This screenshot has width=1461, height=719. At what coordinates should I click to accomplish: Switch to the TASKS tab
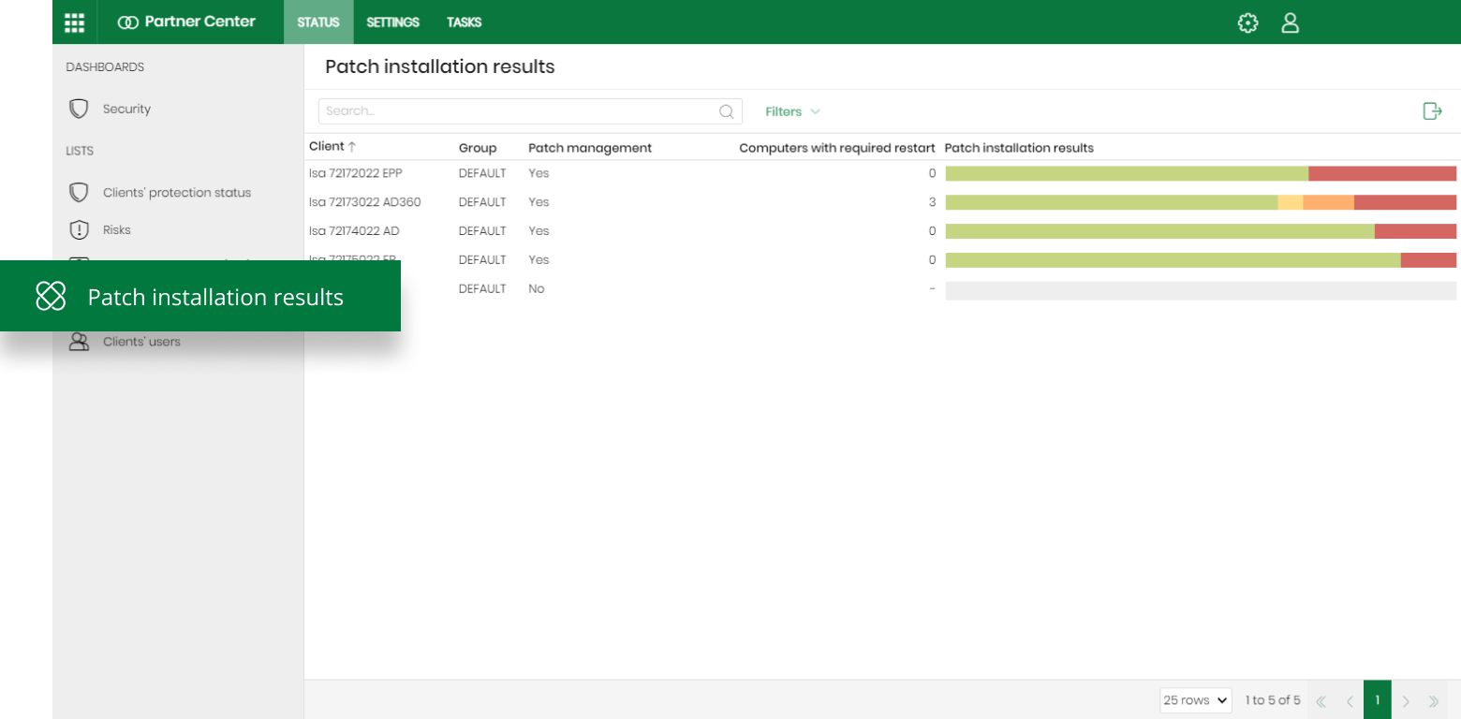click(x=464, y=22)
